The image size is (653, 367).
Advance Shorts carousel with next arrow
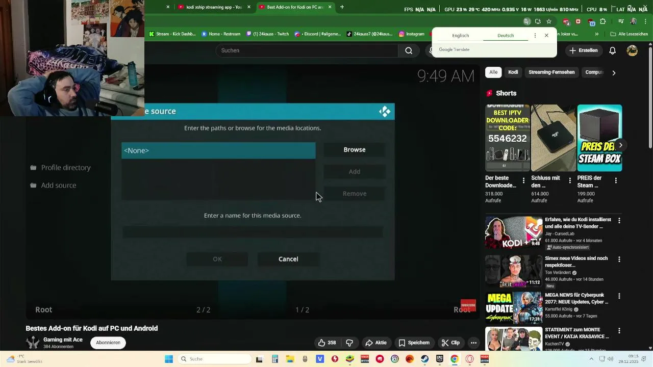(x=620, y=145)
